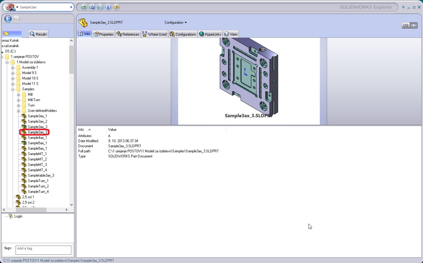Open the Options checklist icon
Viewport: 423px width, 263px height.
pyautogui.click(x=100, y=7)
